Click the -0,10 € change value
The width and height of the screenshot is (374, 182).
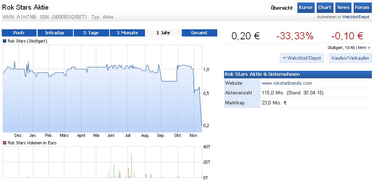347,36
